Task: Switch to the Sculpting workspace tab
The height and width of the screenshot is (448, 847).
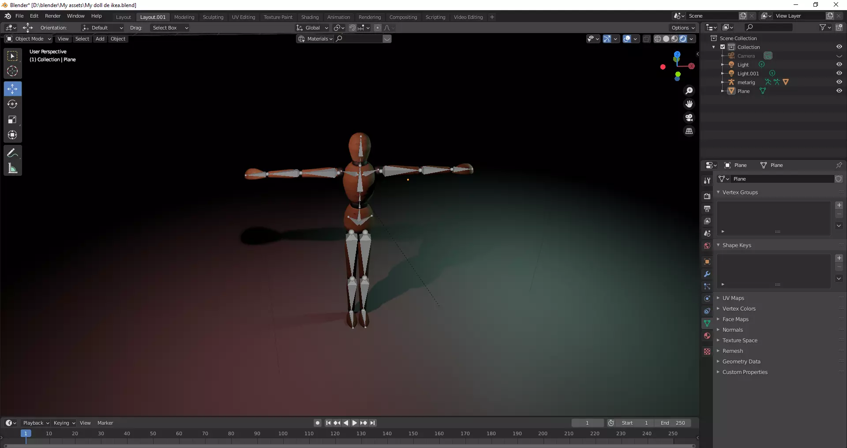Action: click(x=213, y=17)
